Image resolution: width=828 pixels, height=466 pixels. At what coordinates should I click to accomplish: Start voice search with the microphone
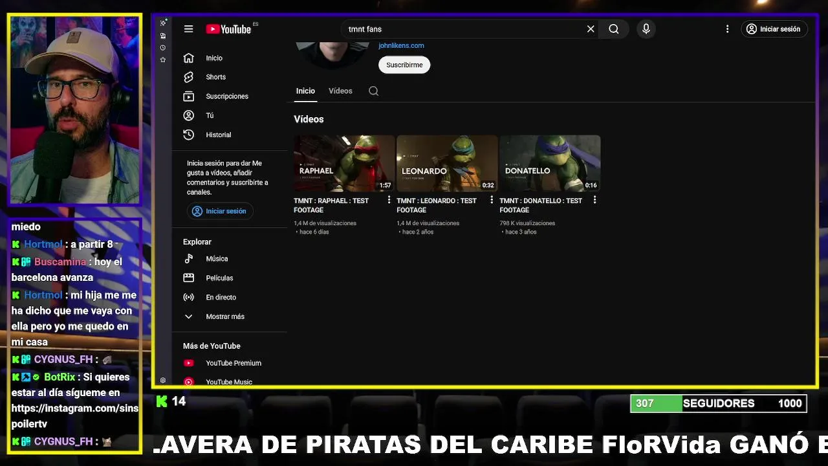pos(646,29)
